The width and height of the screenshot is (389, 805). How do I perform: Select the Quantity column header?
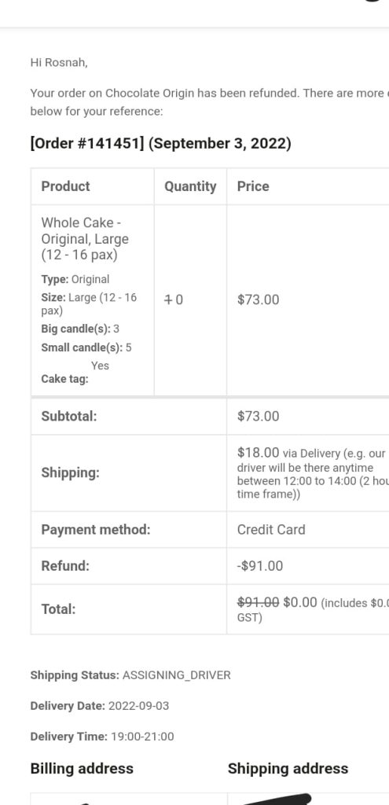(190, 186)
